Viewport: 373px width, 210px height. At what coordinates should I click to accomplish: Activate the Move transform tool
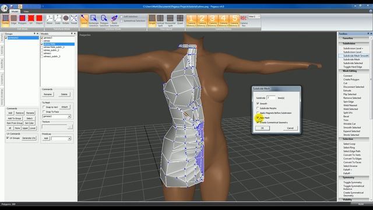pos(50,19)
